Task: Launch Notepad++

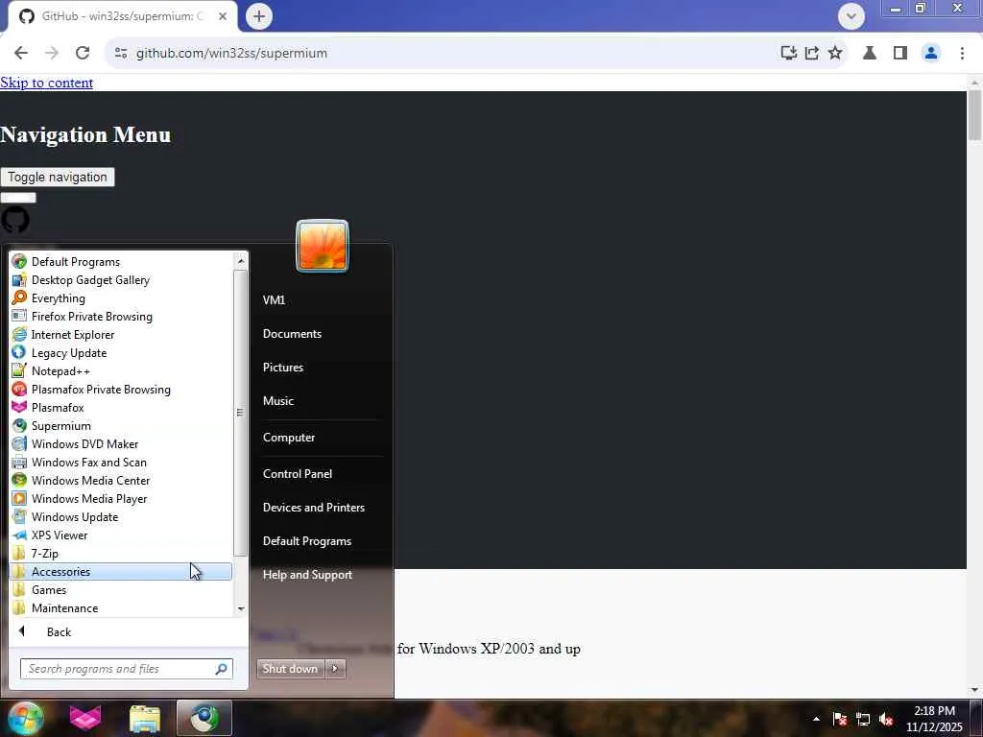Action: [x=121, y=371]
